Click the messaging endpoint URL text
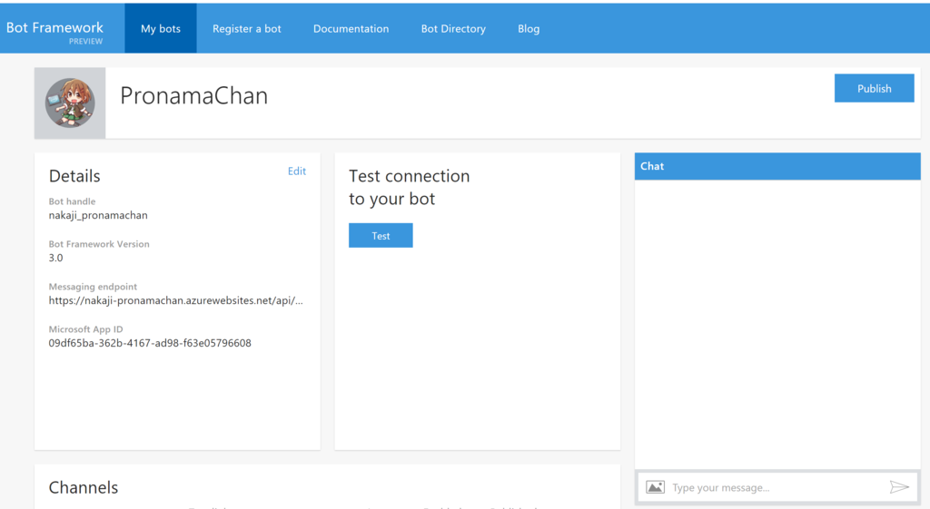The image size is (930, 509). [x=175, y=300]
